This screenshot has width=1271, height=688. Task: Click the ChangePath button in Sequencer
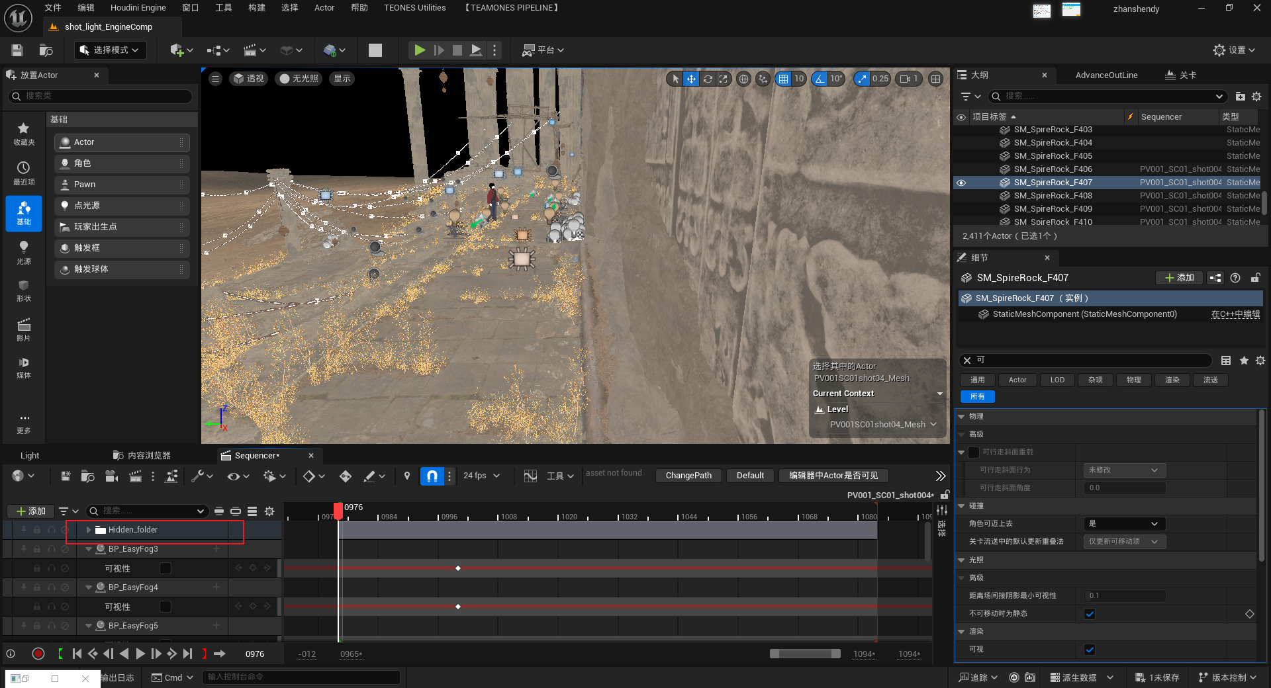click(x=688, y=476)
